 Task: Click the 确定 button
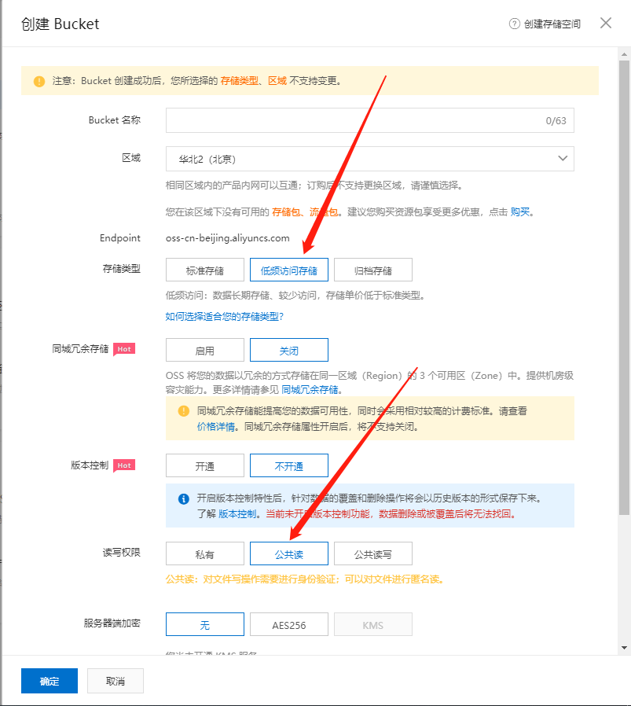tap(50, 681)
